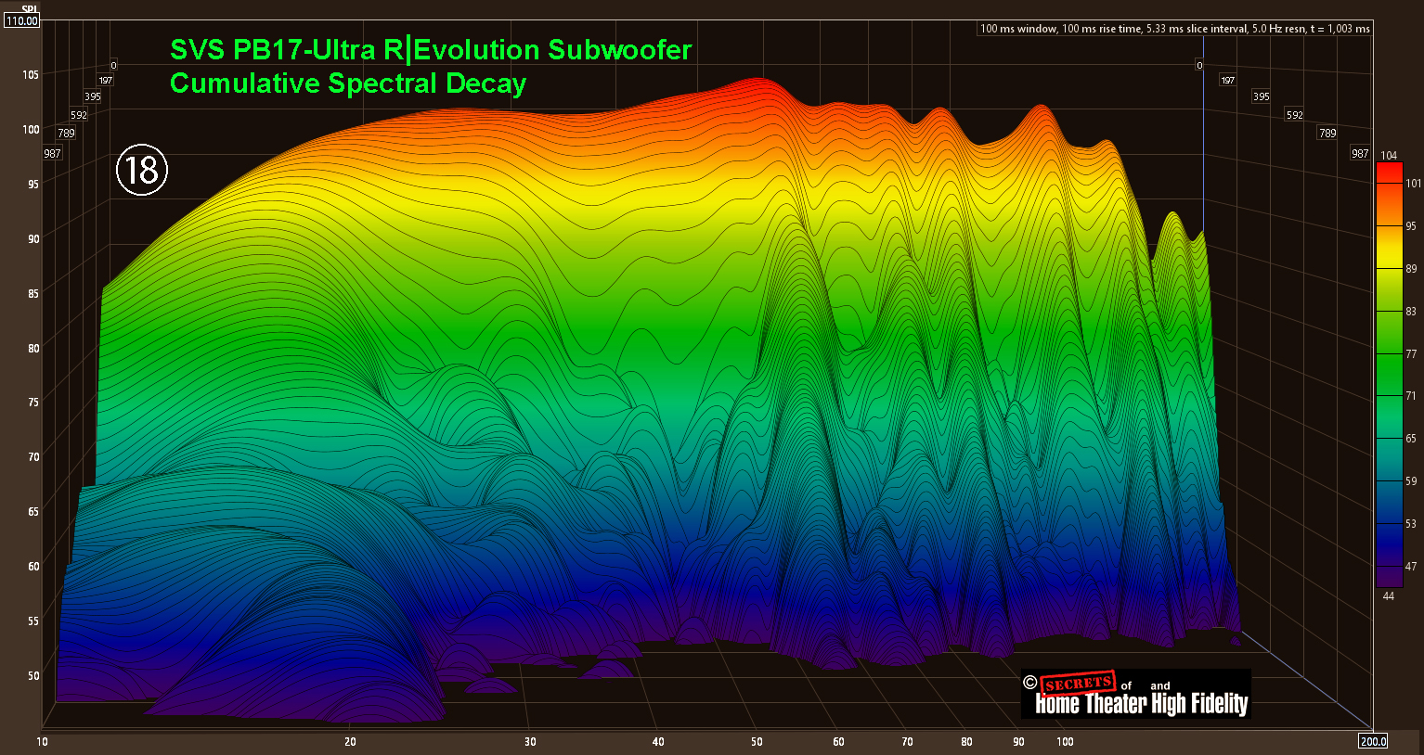Image resolution: width=1424 pixels, height=755 pixels.
Task: Click the 60 label on the SPL axis
Action: pos(33,566)
